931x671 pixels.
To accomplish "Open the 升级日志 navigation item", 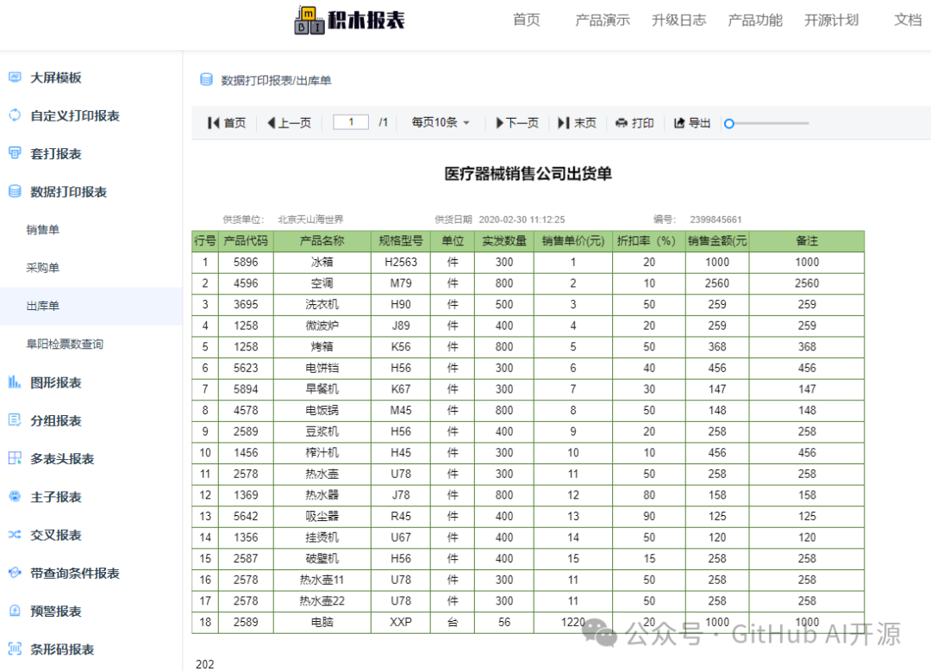I will (678, 20).
